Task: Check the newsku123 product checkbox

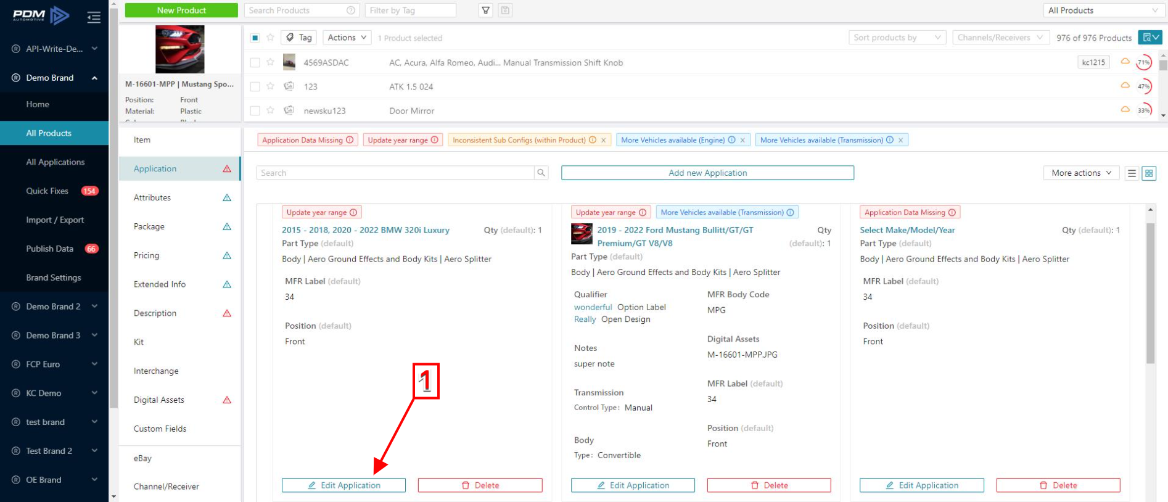Action: tap(255, 110)
